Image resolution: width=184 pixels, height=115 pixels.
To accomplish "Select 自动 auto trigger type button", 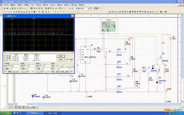I will click(x=67, y=71).
